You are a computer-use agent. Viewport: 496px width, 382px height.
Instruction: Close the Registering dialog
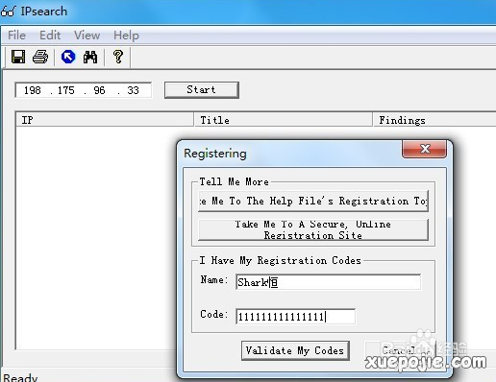(424, 149)
